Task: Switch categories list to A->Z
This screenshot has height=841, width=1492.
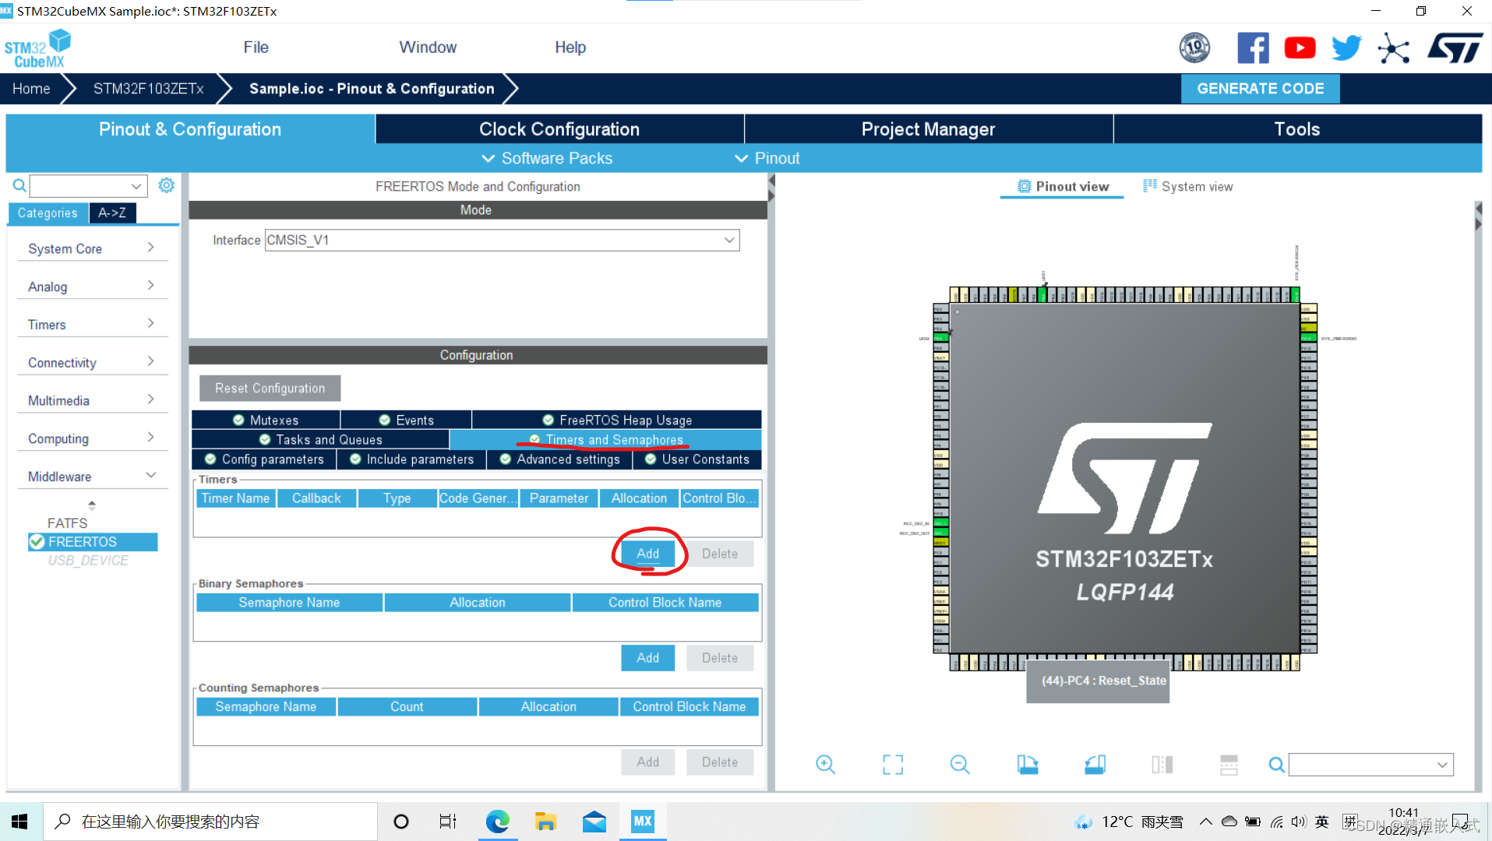Action: pos(112,213)
